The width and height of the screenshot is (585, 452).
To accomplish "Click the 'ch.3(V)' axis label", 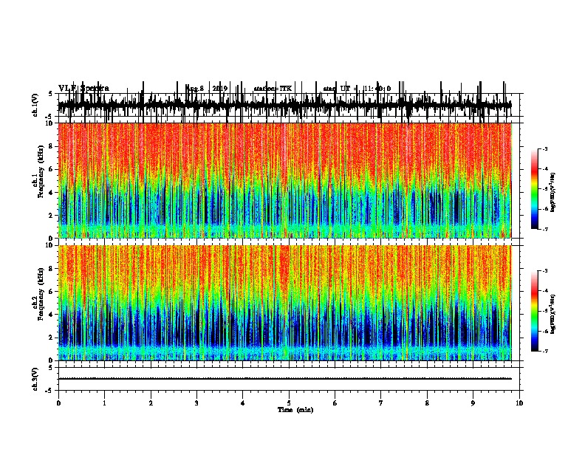I will [35, 379].
